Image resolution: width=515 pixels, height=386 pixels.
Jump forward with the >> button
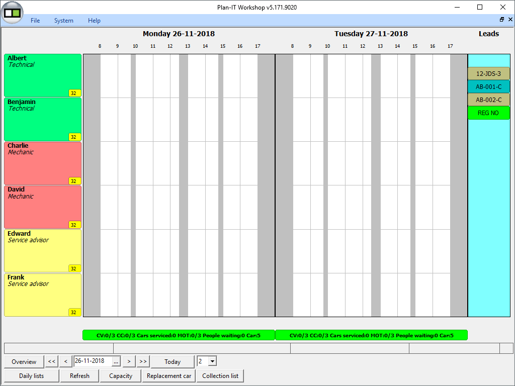tap(143, 361)
